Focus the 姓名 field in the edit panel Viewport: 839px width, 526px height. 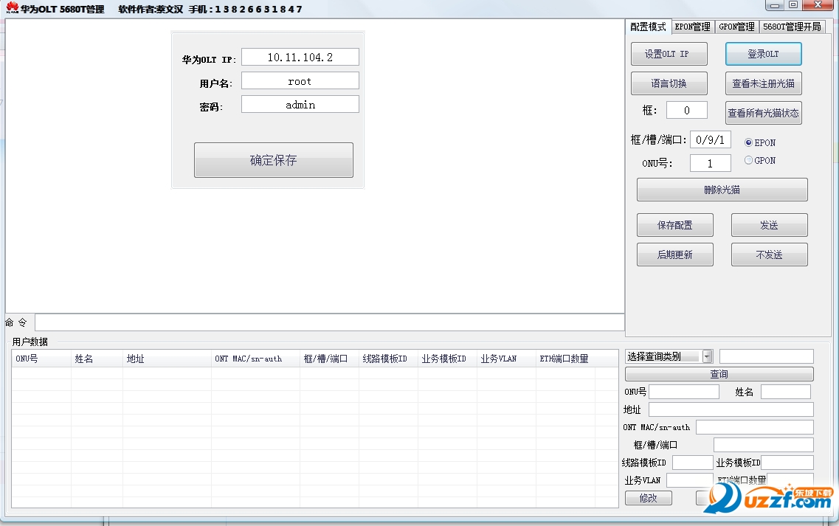785,392
